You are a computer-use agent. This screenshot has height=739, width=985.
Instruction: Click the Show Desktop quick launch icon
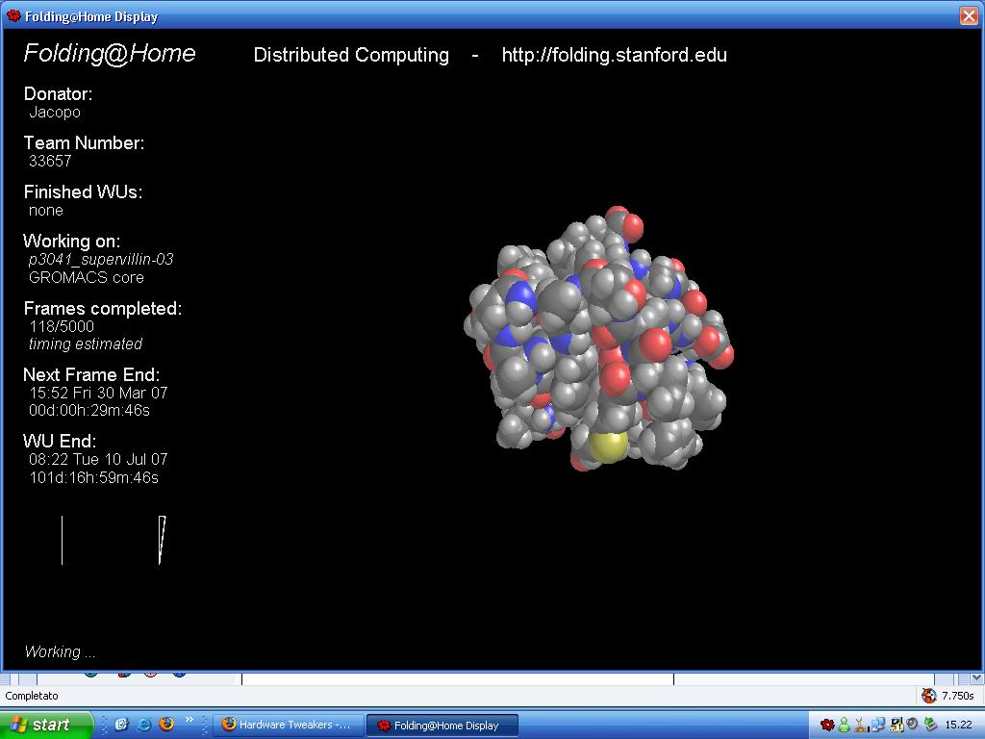121,724
